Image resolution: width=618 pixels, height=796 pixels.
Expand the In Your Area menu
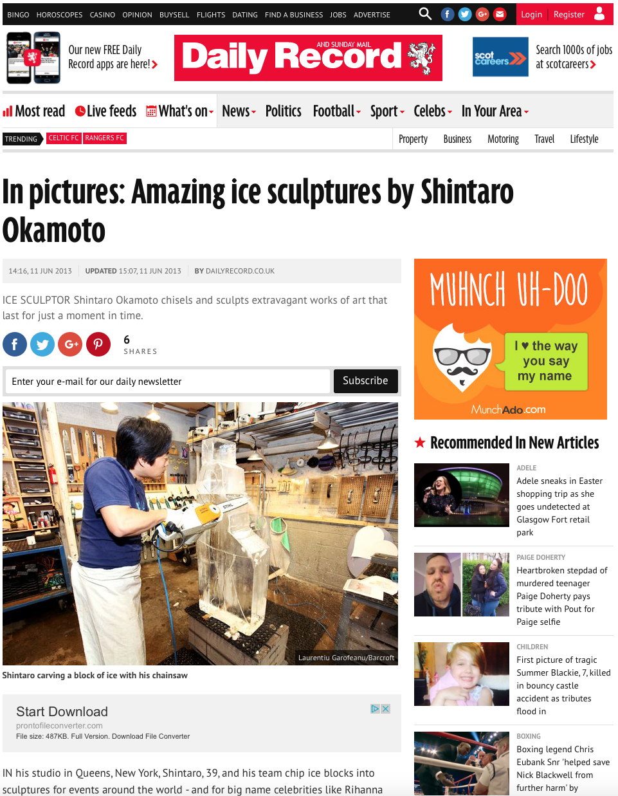tap(495, 111)
